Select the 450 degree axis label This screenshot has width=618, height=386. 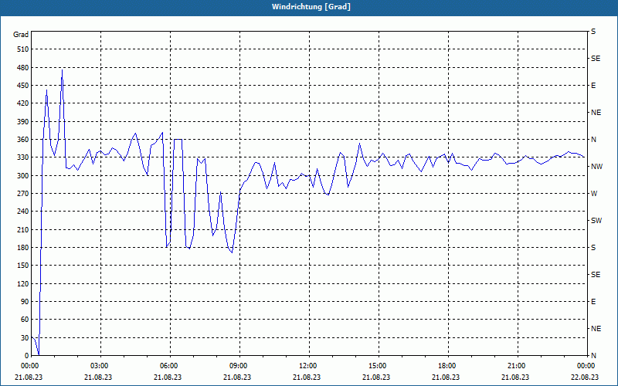(23, 86)
